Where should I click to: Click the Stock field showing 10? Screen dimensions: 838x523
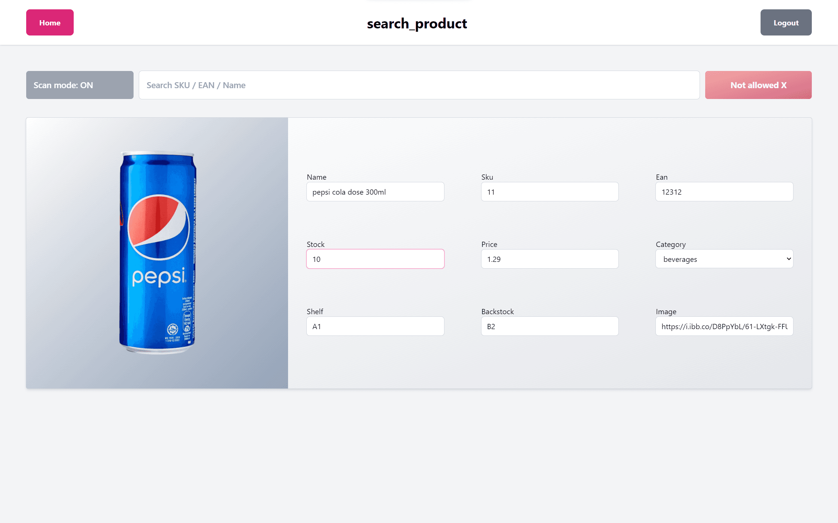click(x=375, y=259)
